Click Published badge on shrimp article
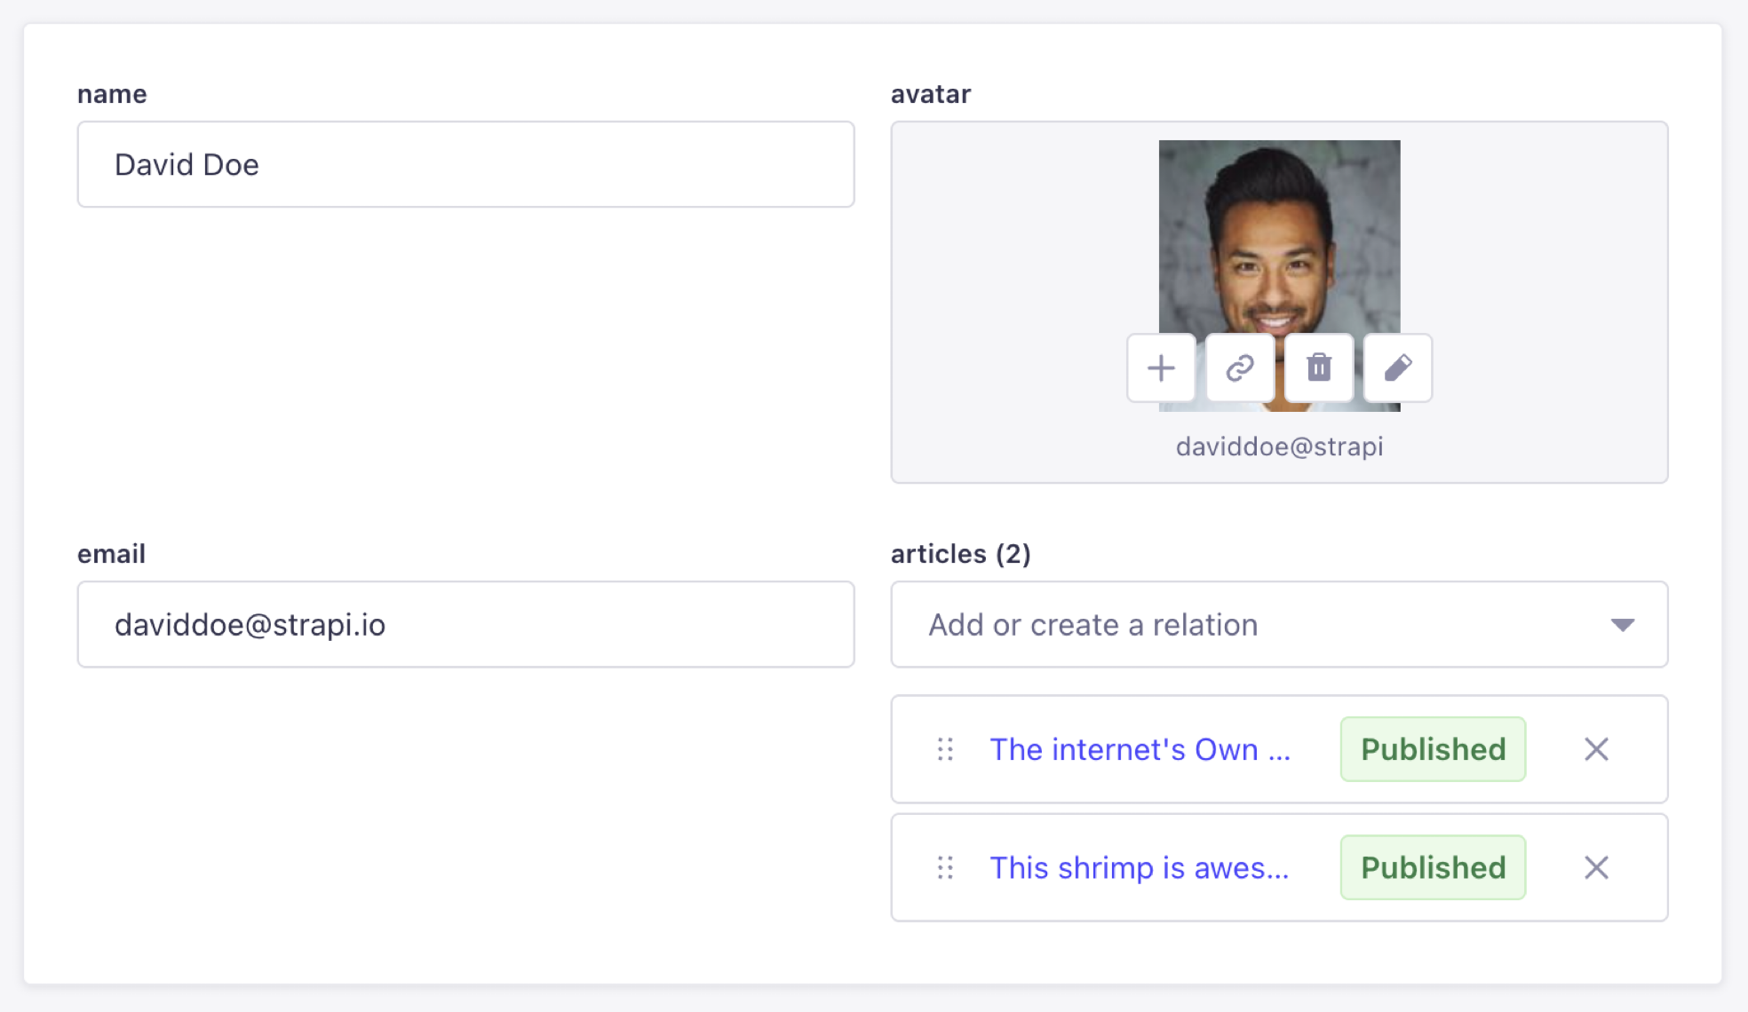Screen dimensions: 1748x1012 click(1433, 867)
